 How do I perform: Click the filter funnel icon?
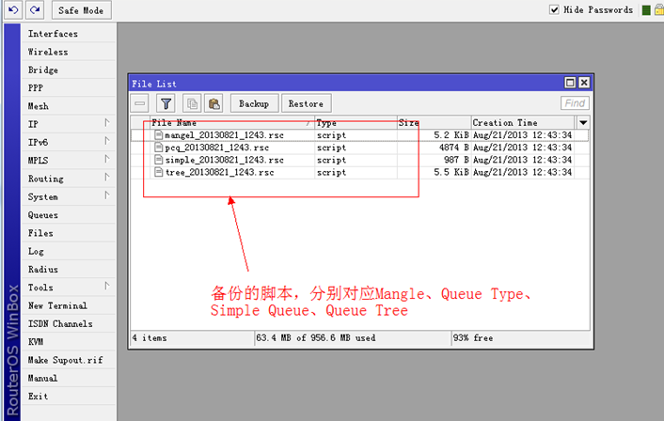(x=166, y=103)
